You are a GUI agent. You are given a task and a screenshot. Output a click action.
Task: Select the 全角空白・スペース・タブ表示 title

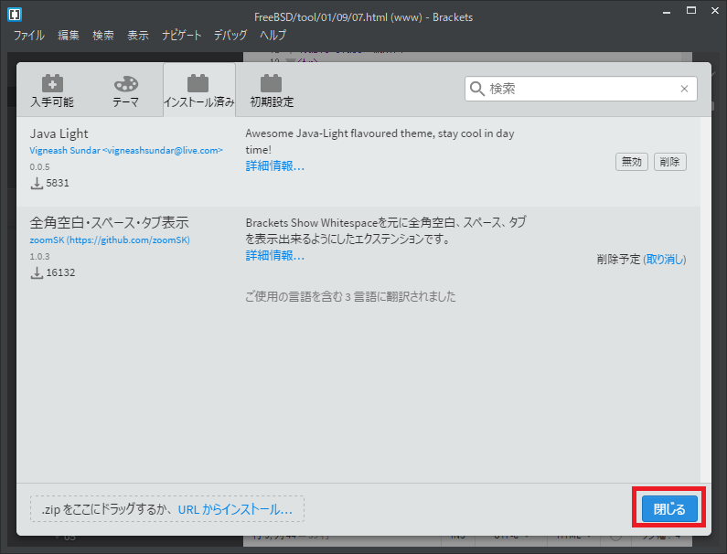click(110, 223)
